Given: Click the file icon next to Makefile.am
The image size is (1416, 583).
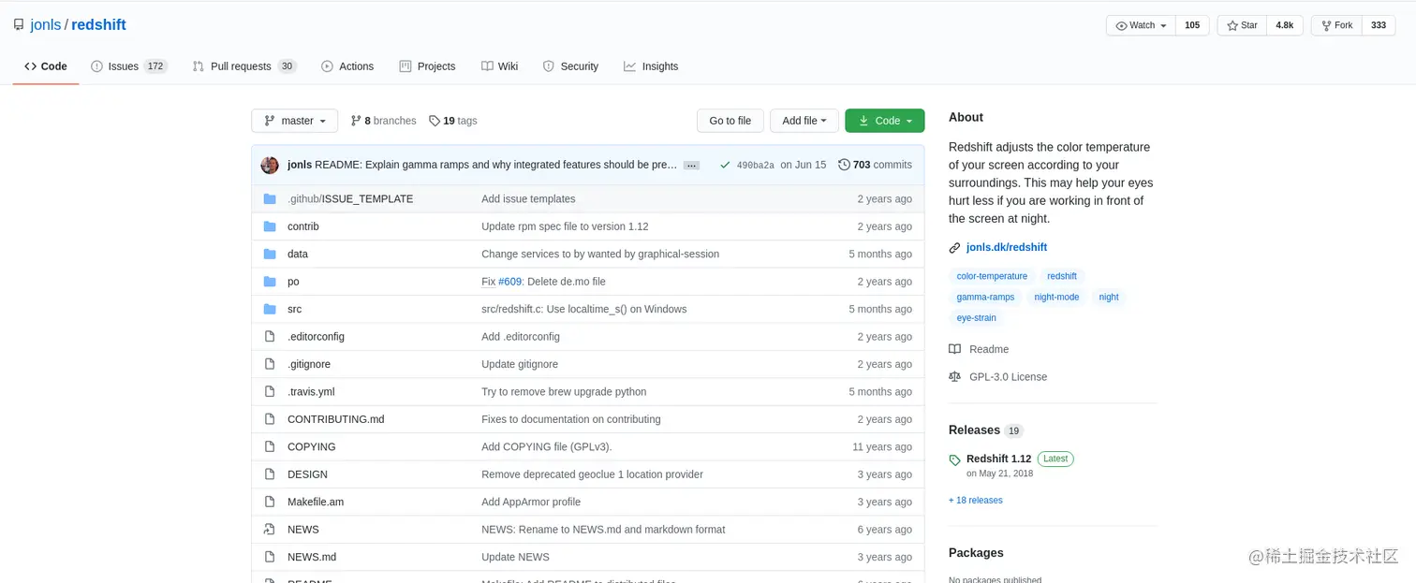Looking at the screenshot, I should [x=270, y=503].
